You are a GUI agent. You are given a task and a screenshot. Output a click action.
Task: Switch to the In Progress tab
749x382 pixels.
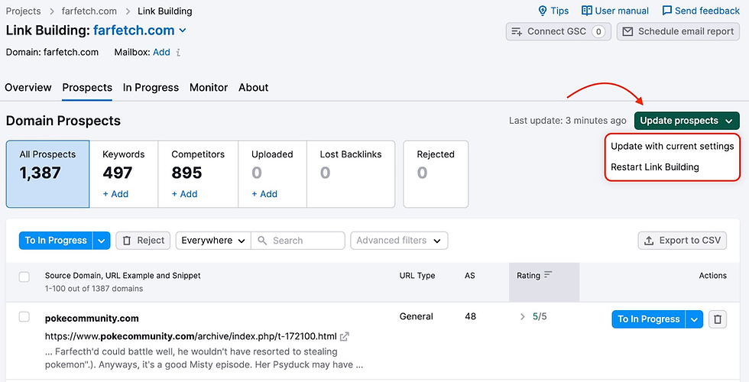151,88
